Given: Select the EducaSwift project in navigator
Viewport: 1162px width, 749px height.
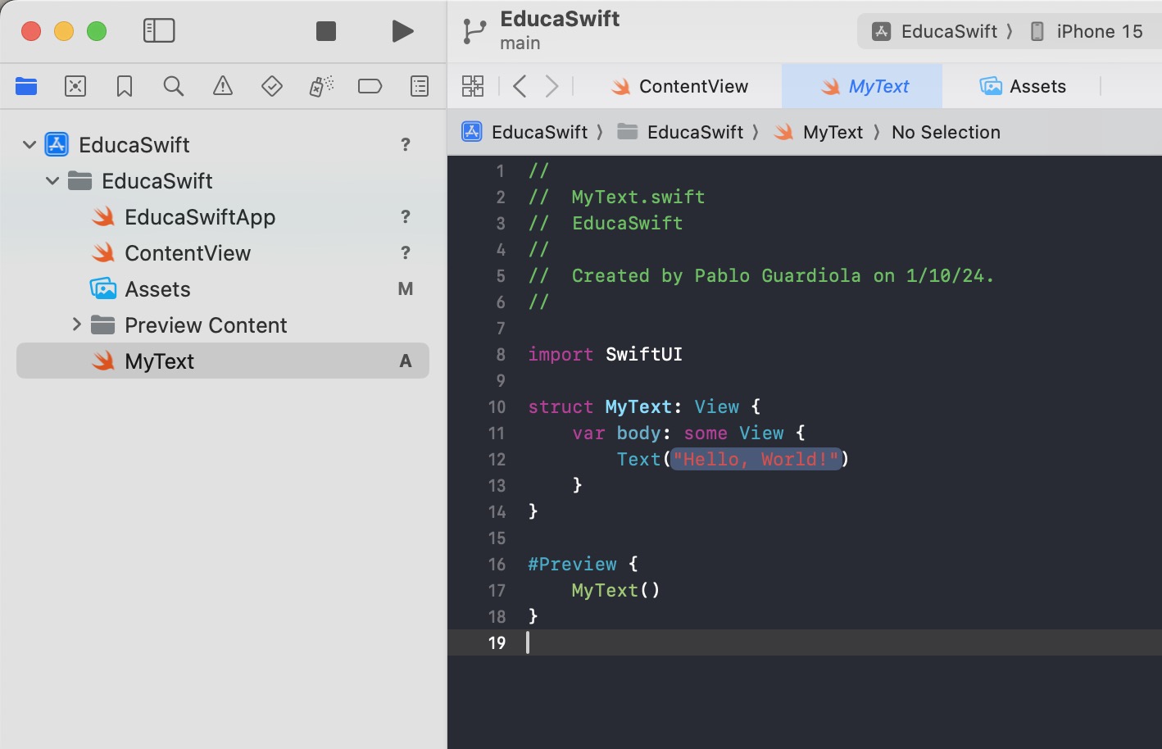Looking at the screenshot, I should click(223, 145).
